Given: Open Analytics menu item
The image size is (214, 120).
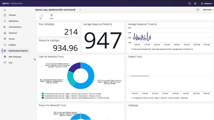Looking at the screenshot, I should [x=12, y=45].
